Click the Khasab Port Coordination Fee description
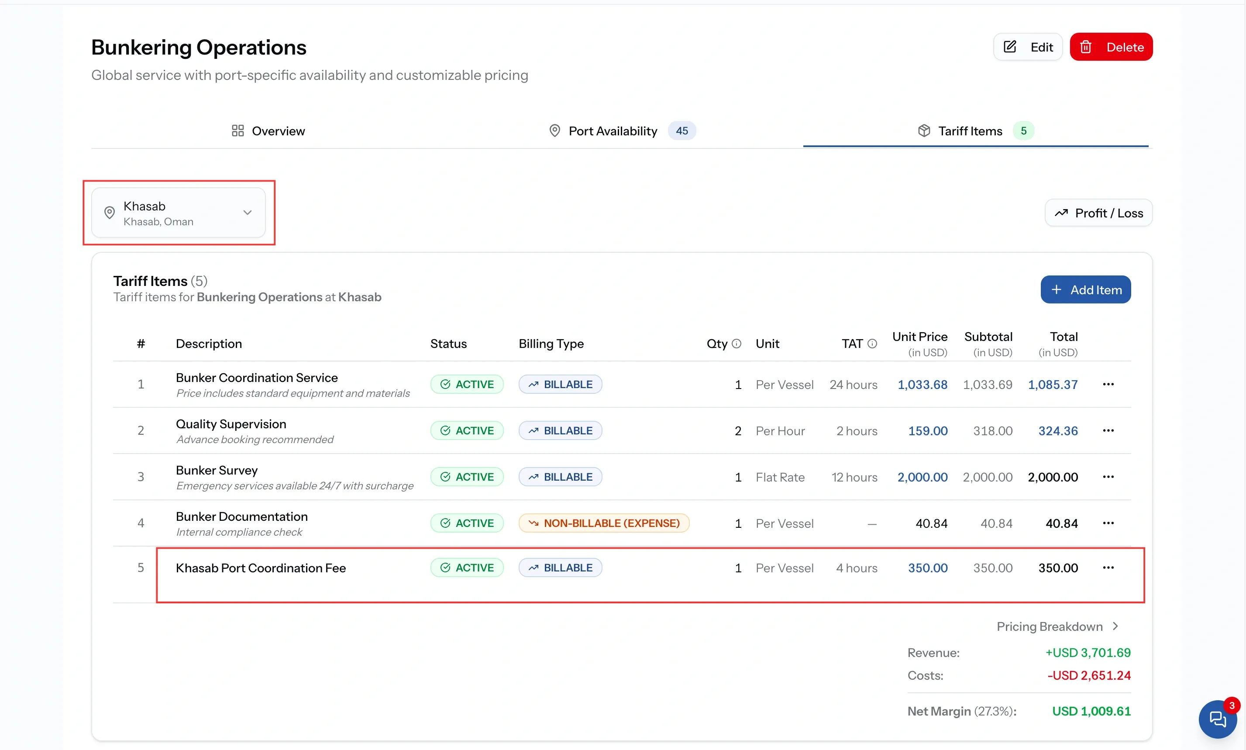 click(x=261, y=568)
